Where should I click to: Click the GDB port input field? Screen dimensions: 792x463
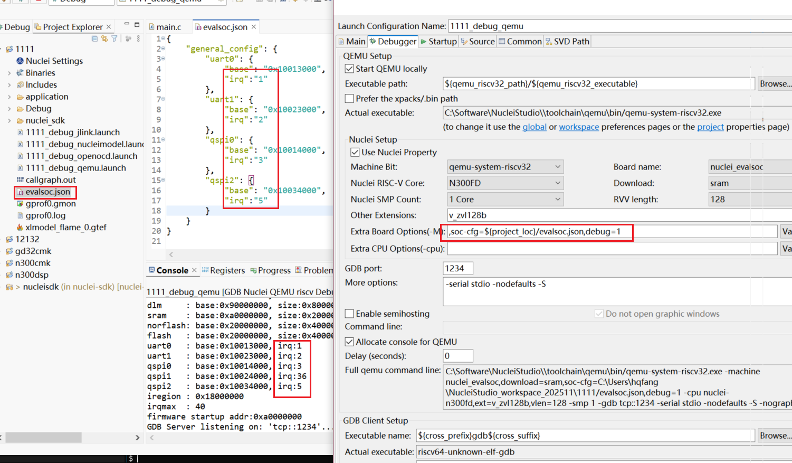coord(457,268)
